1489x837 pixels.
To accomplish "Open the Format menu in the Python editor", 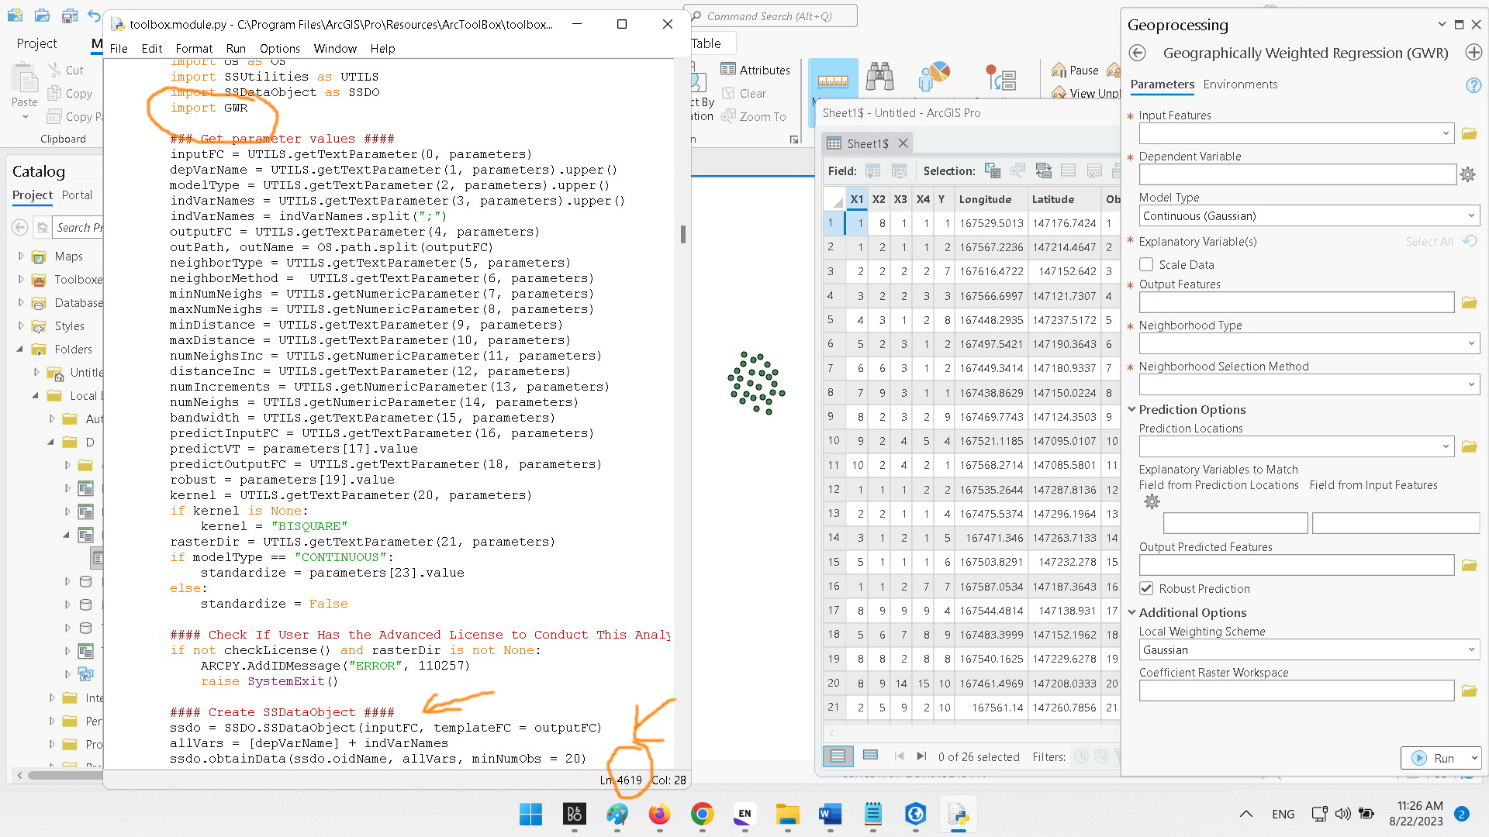I will point(193,48).
